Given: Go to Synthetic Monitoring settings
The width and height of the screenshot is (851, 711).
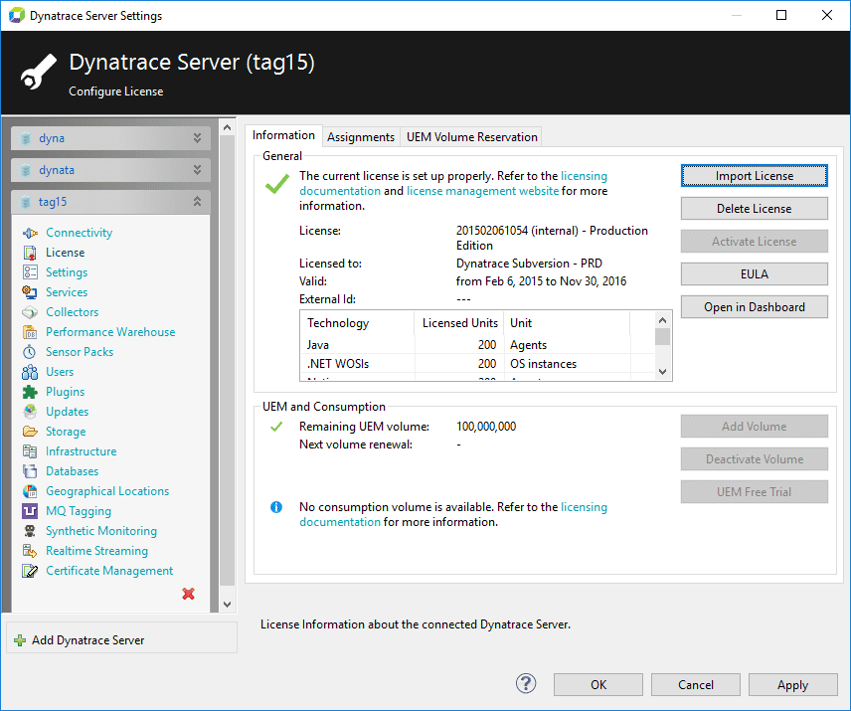Looking at the screenshot, I should pyautogui.click(x=101, y=531).
